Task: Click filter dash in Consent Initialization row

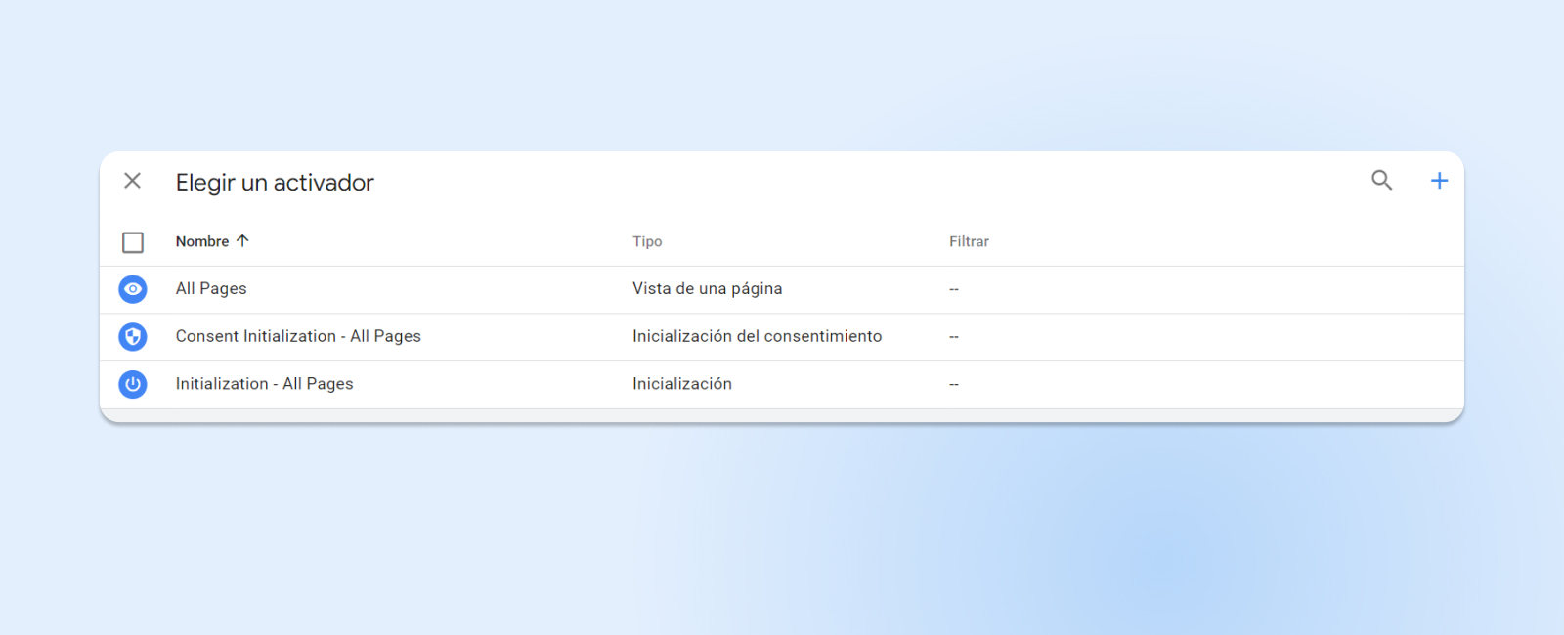Action: [x=954, y=337]
